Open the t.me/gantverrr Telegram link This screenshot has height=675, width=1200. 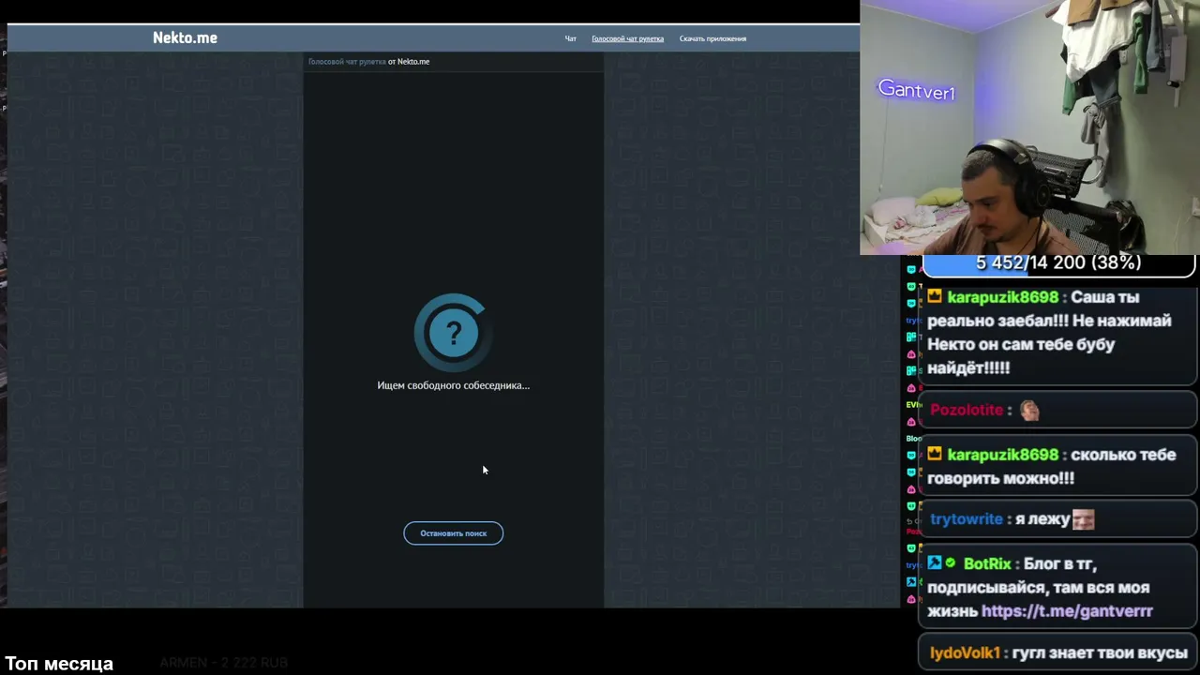pyautogui.click(x=1067, y=611)
